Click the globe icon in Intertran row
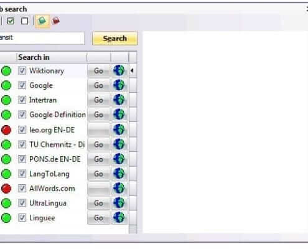The width and height of the screenshot is (308, 249). point(119,100)
